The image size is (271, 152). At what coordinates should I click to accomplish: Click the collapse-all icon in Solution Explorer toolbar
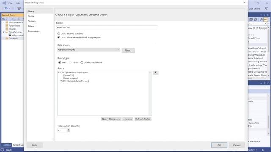pos(251,19)
